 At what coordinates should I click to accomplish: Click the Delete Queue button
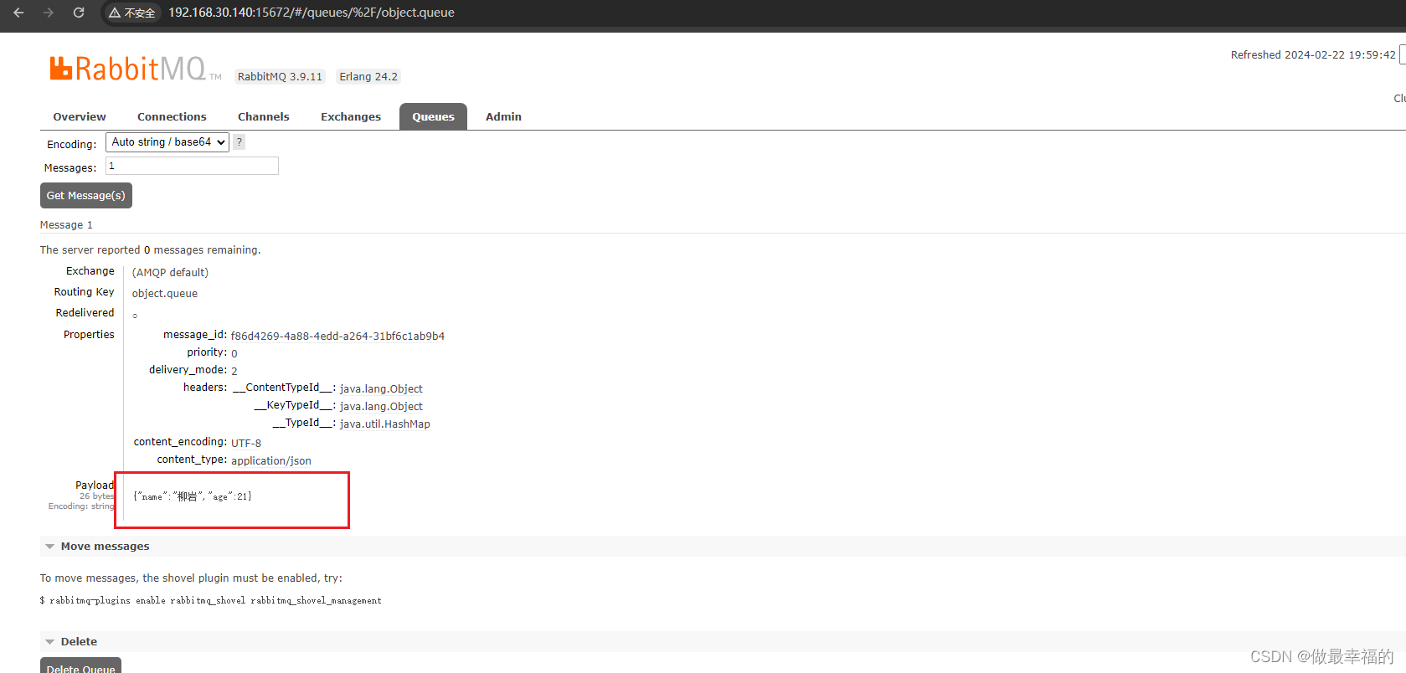(81, 666)
